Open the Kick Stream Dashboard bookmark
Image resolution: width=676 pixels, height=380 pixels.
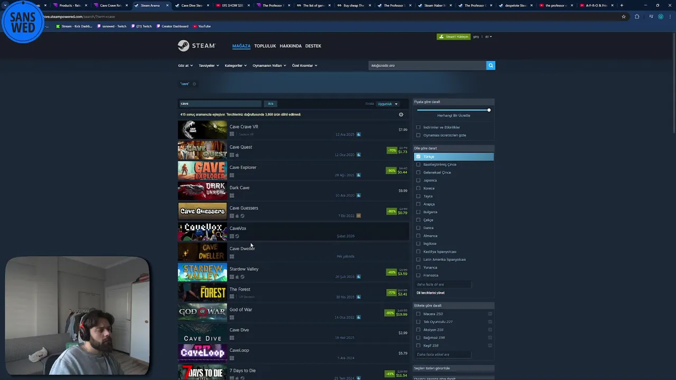[74, 26]
